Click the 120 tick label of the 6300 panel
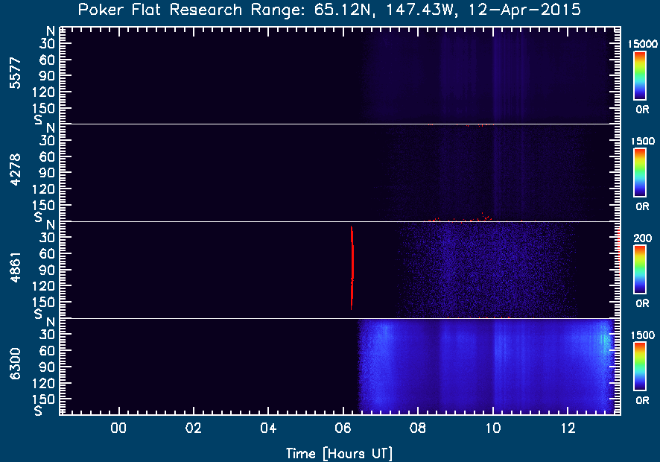660x462 pixels. [x=44, y=383]
